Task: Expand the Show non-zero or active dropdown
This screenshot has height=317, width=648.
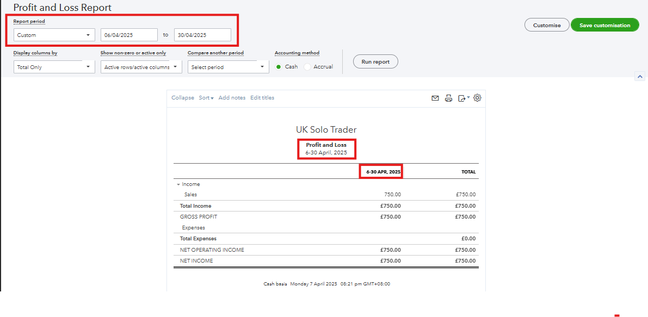Action: 141,67
